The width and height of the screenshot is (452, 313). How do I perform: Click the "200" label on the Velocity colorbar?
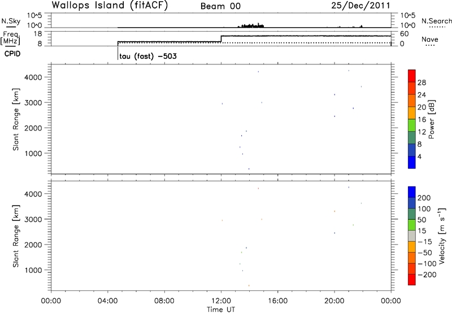[424, 198]
